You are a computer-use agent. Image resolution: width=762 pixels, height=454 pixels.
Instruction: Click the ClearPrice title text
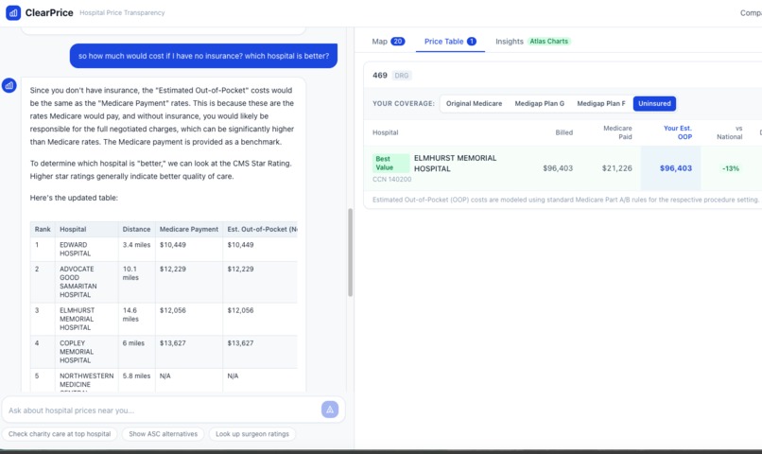49,12
